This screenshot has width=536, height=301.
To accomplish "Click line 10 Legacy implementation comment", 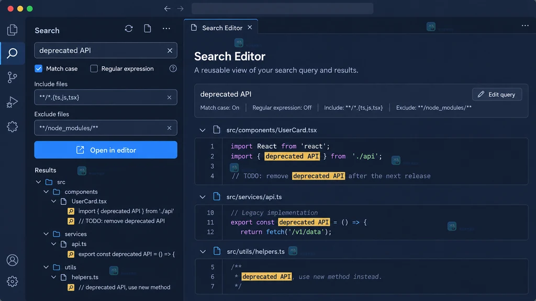I will pyautogui.click(x=274, y=213).
